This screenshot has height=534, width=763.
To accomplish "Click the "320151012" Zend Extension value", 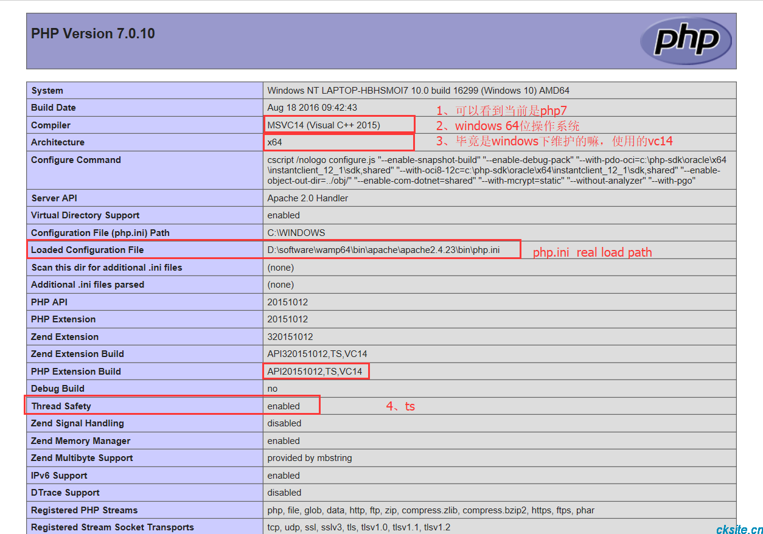I will click(290, 337).
